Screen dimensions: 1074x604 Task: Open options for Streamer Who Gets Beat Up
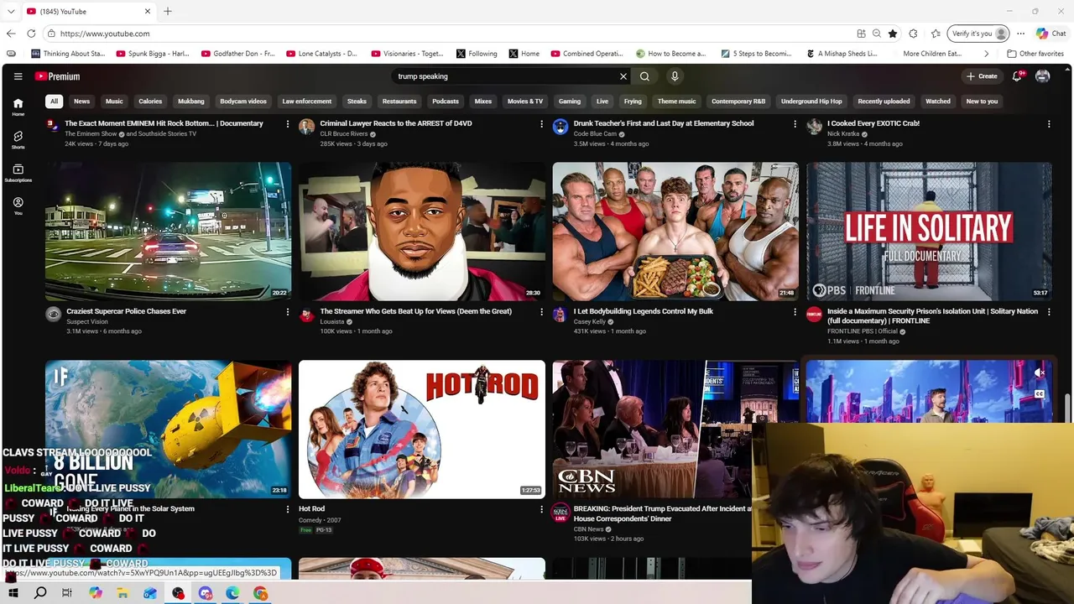coord(541,312)
